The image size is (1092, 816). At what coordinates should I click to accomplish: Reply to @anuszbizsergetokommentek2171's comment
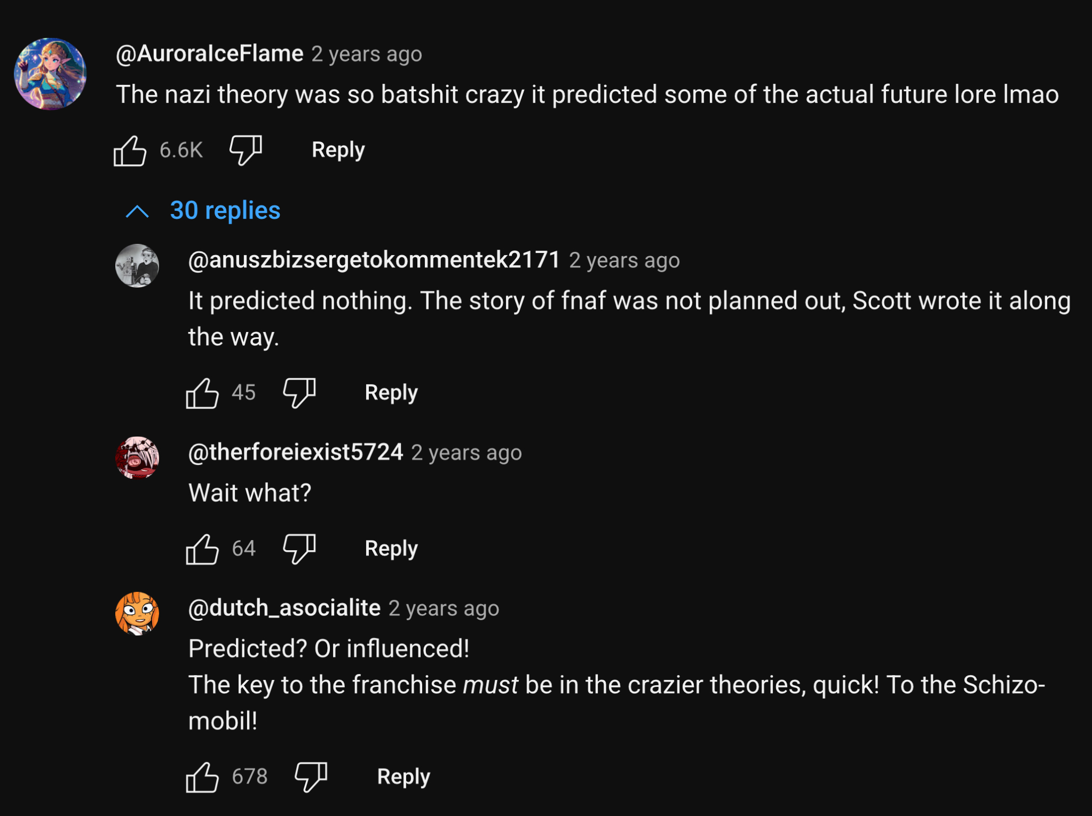click(391, 393)
